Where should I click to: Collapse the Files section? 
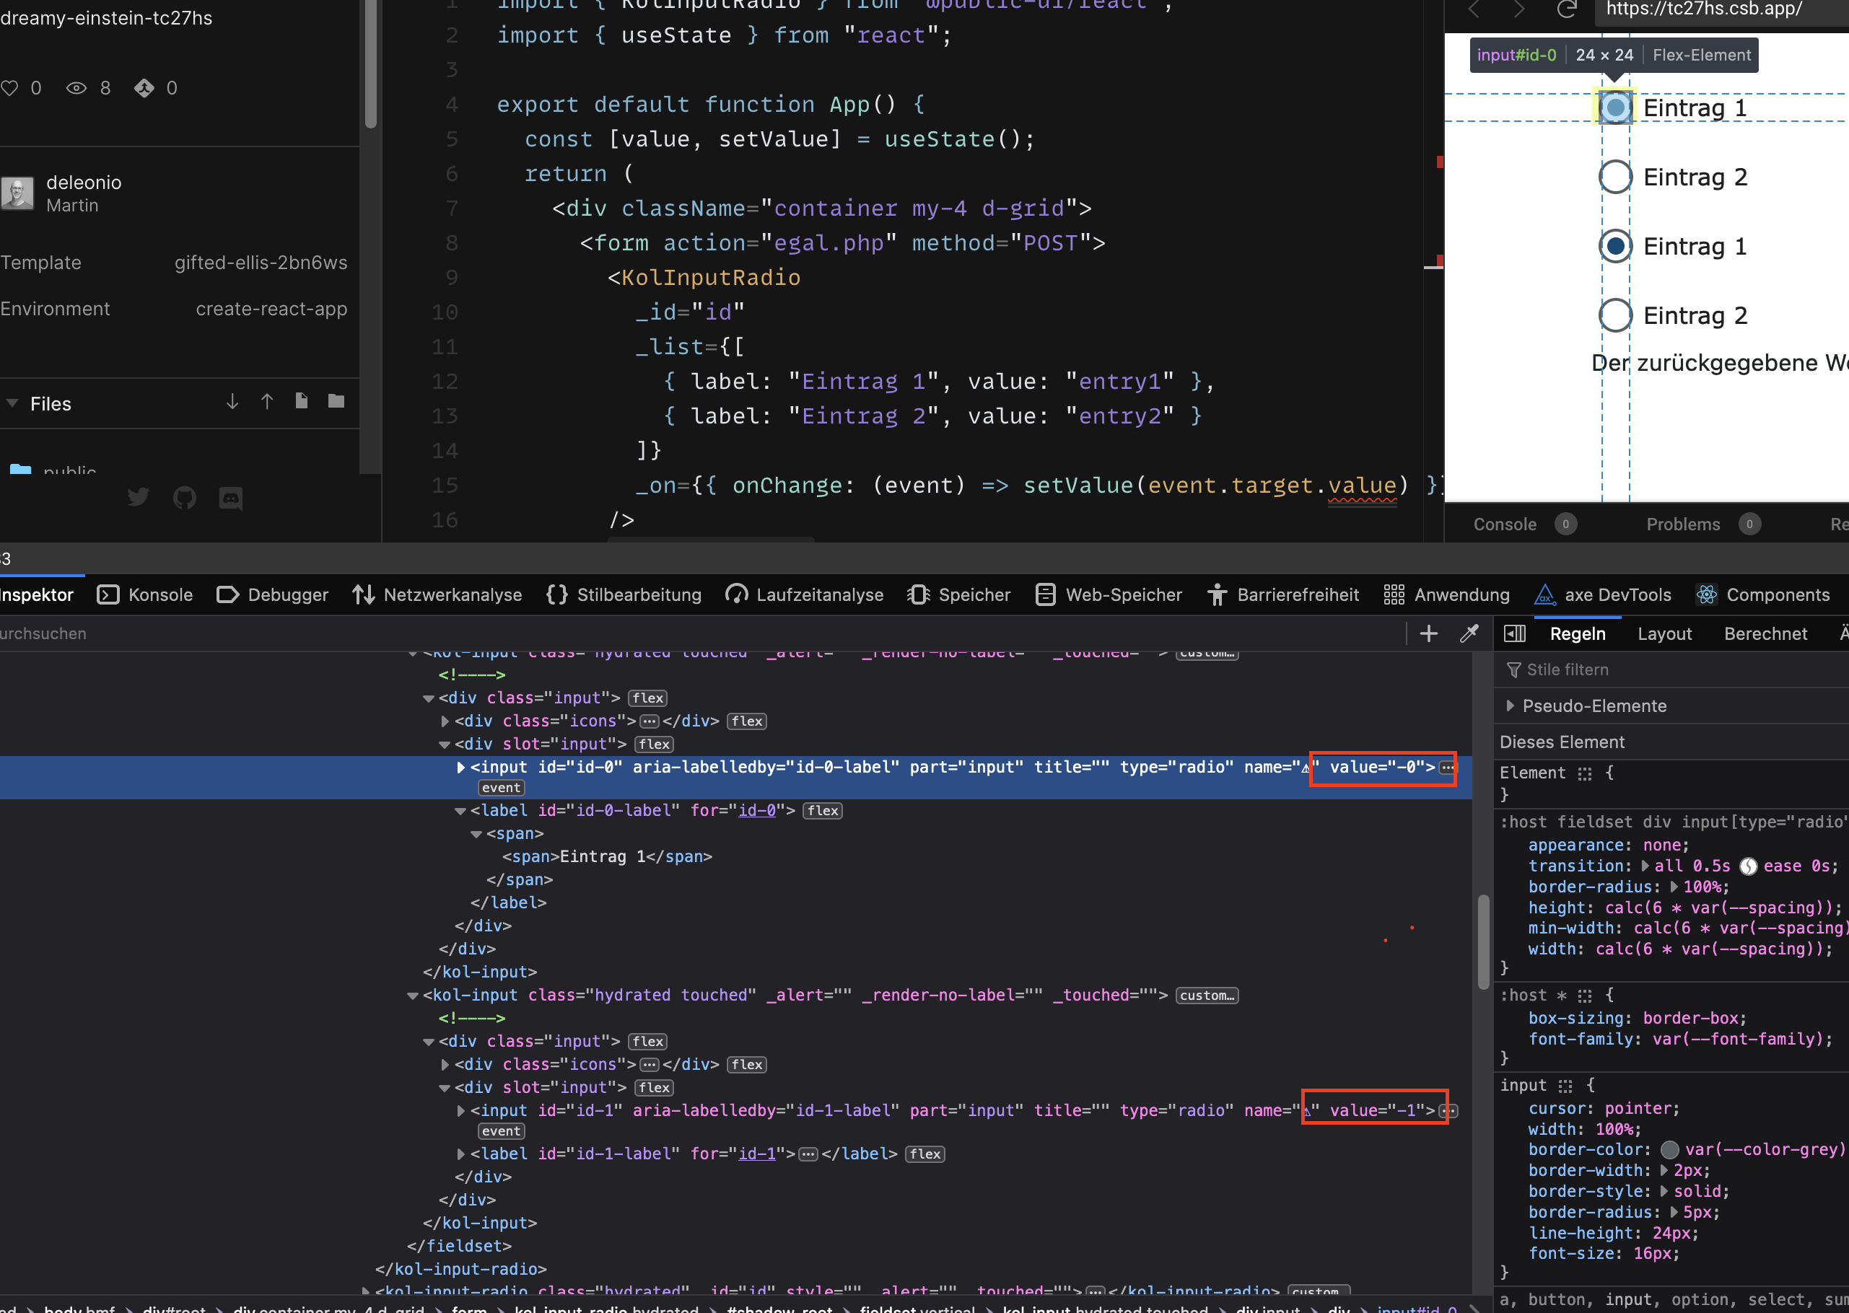pyautogui.click(x=12, y=403)
